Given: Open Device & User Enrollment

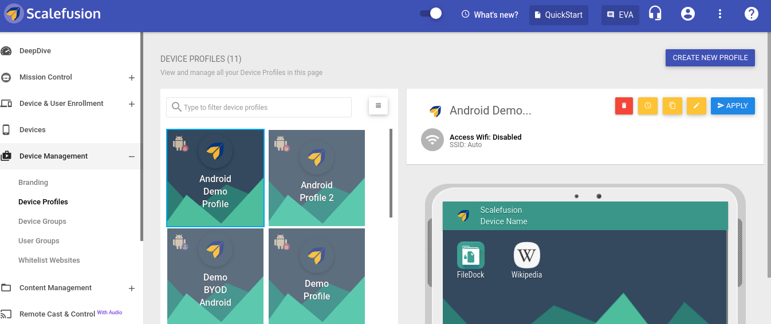Looking at the screenshot, I should pyautogui.click(x=61, y=104).
